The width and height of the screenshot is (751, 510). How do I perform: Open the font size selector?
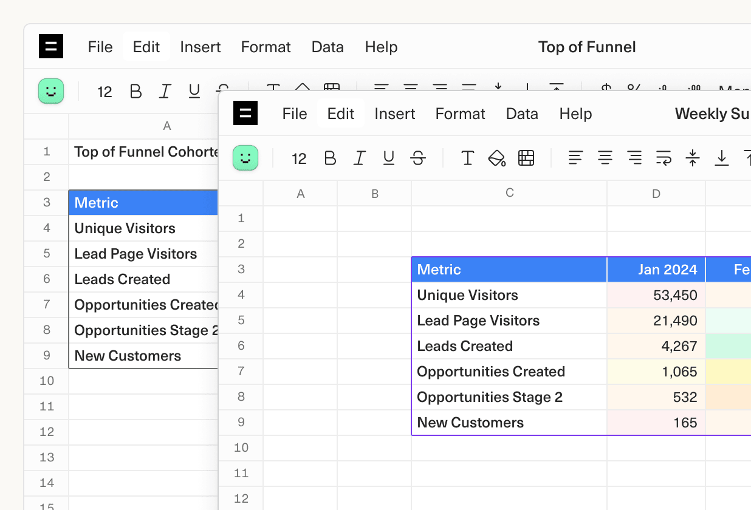298,158
